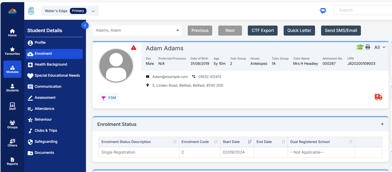Screen dimensions: 392x172
Task: Click the Previous student button
Action: [200, 31]
